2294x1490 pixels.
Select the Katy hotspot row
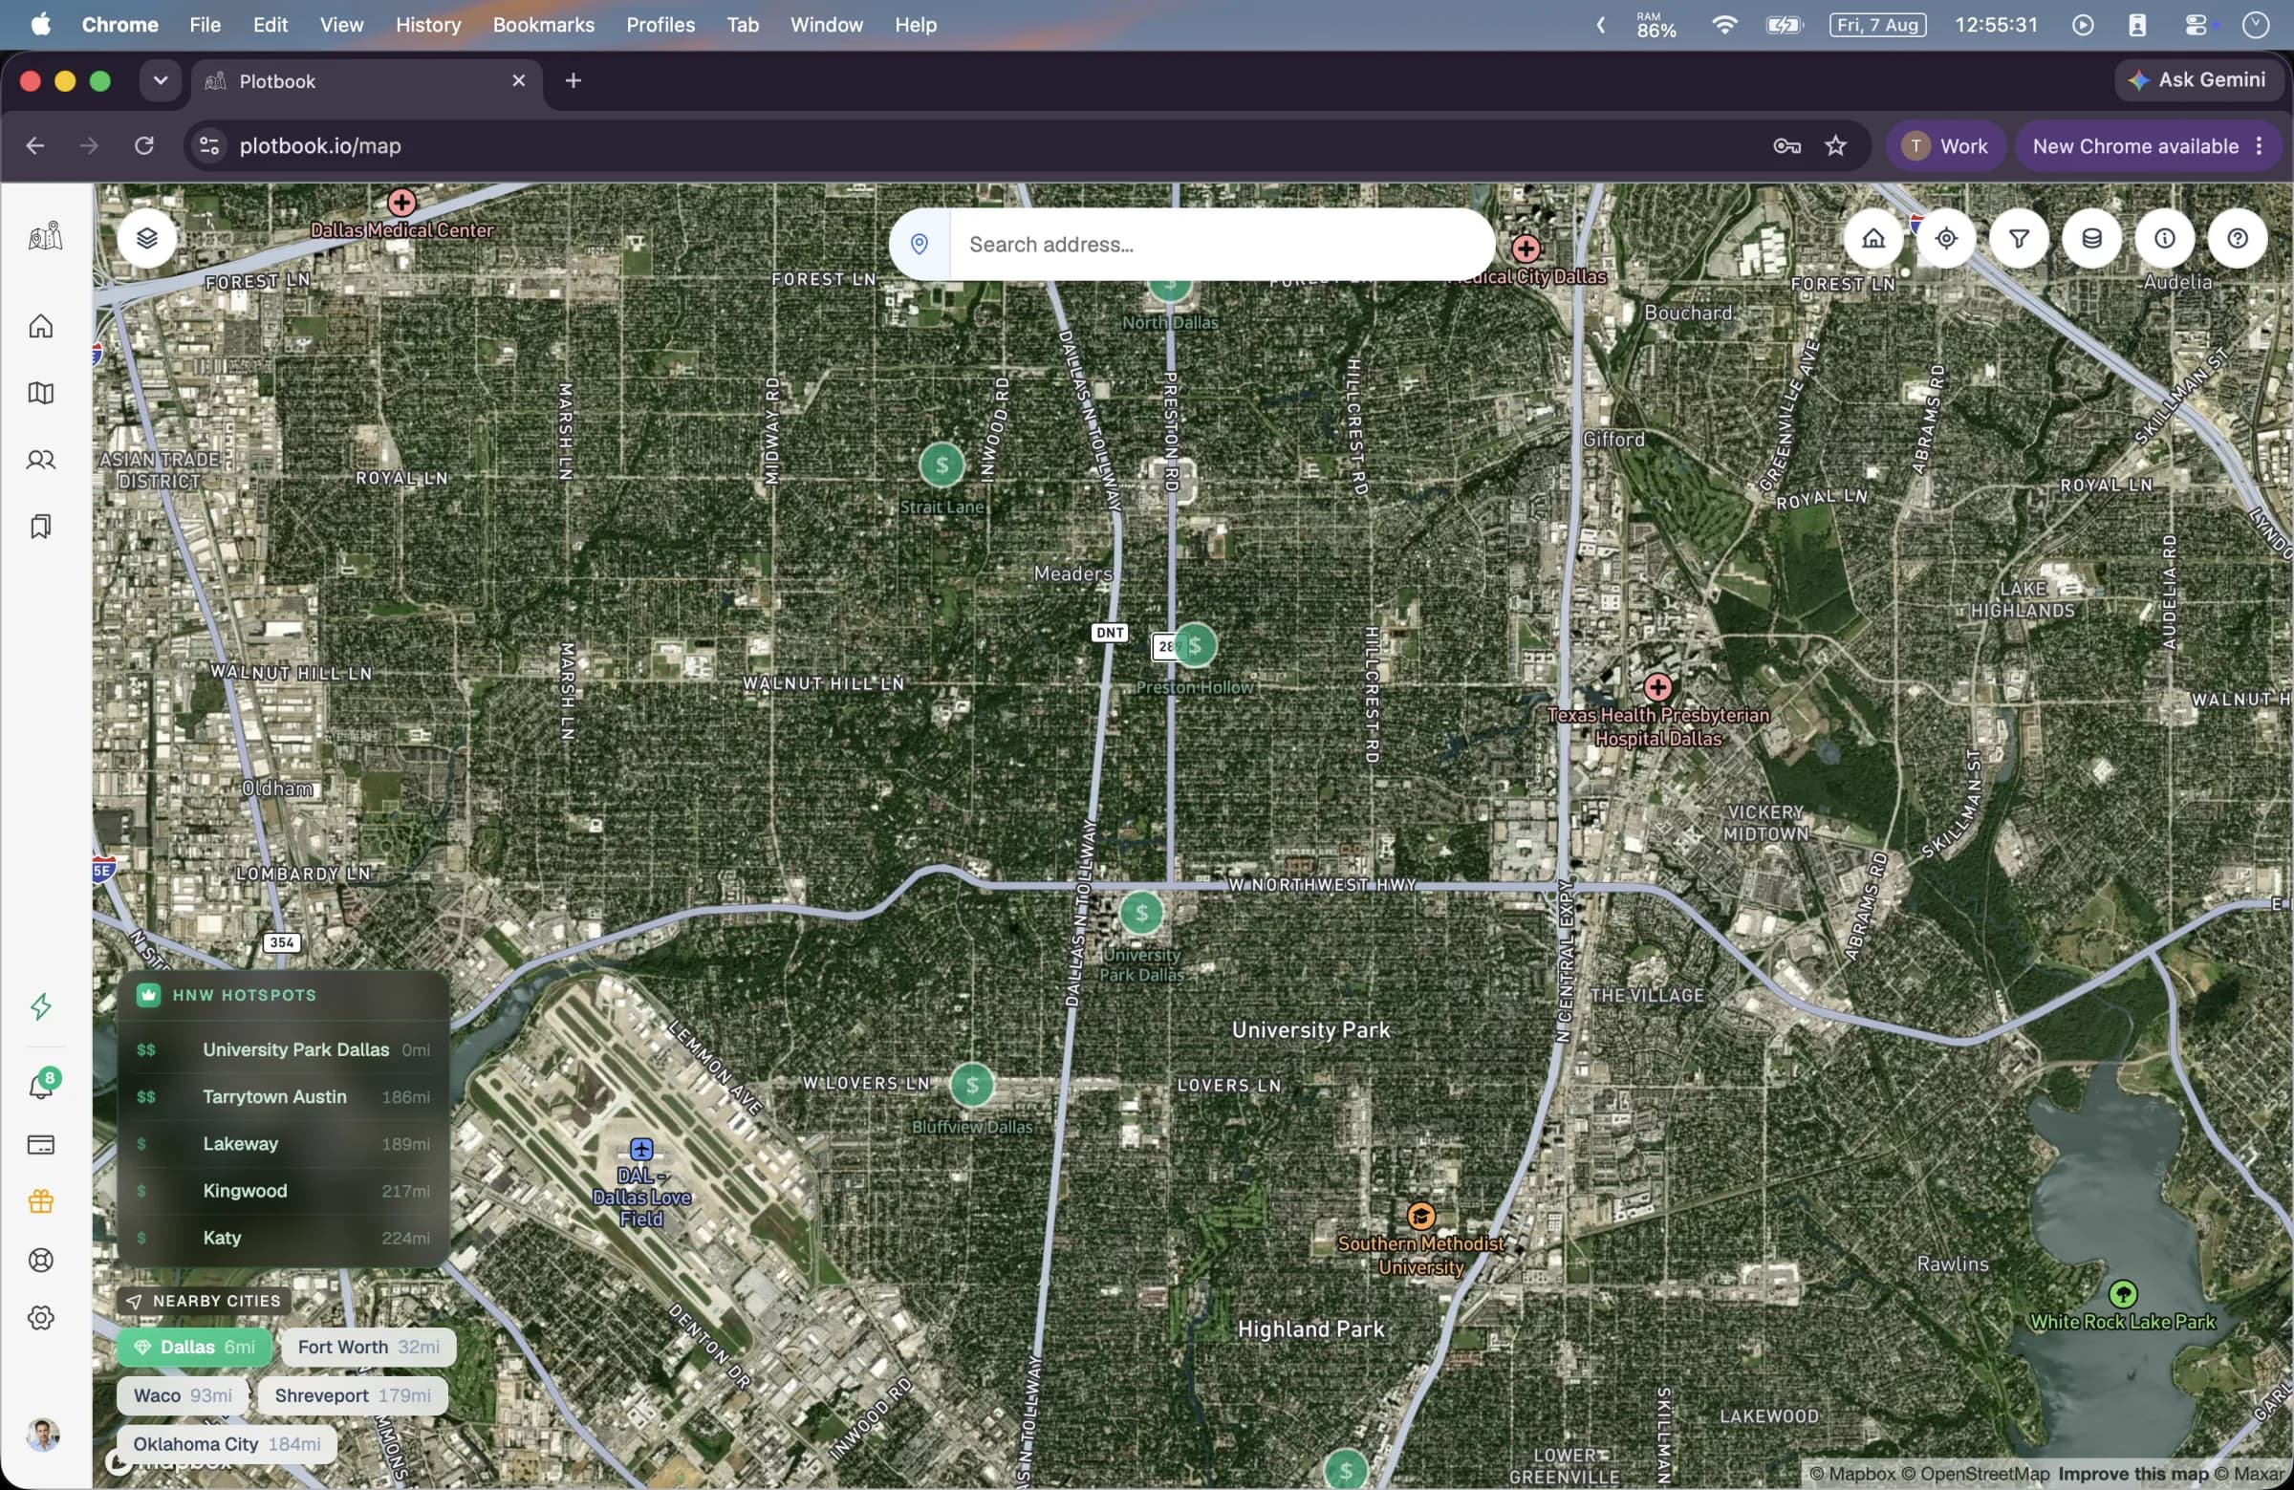click(x=283, y=1239)
